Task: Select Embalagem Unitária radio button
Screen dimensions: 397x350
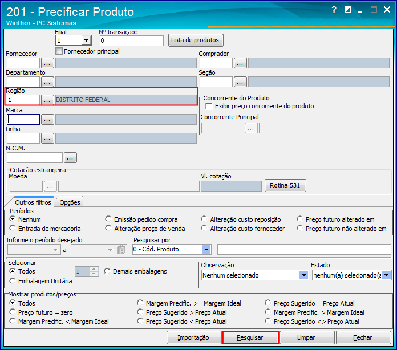Action: [x=12, y=280]
